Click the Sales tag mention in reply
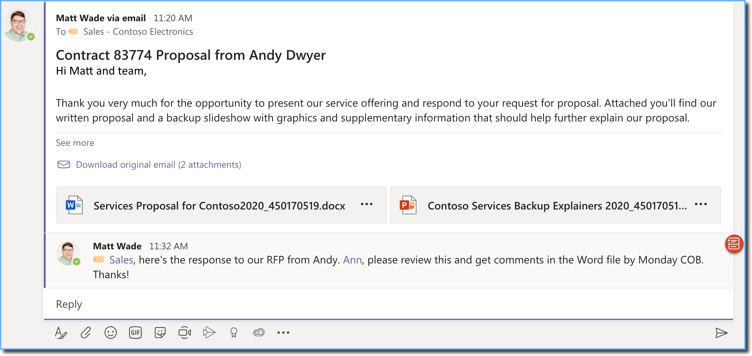Screen dimensions: 752x356 121,260
